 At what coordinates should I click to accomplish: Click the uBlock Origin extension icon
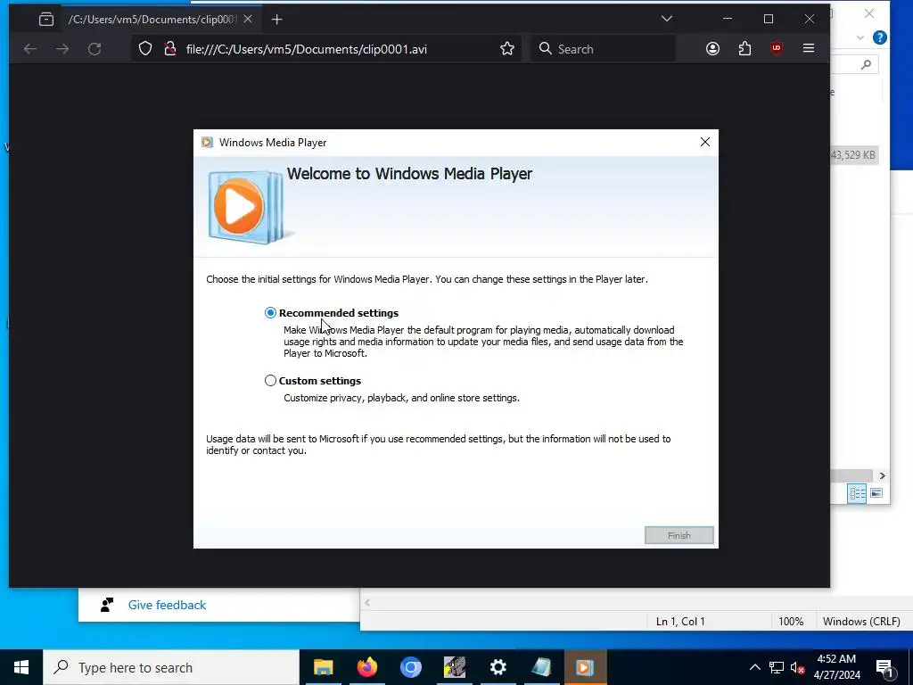pyautogui.click(x=777, y=49)
